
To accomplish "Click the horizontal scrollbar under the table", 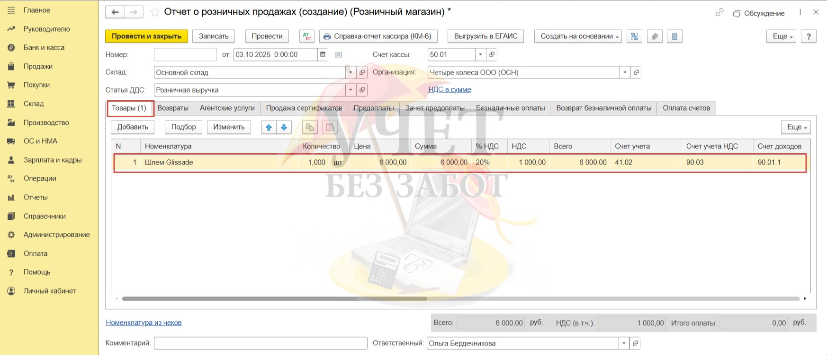I will pyautogui.click(x=275, y=299).
